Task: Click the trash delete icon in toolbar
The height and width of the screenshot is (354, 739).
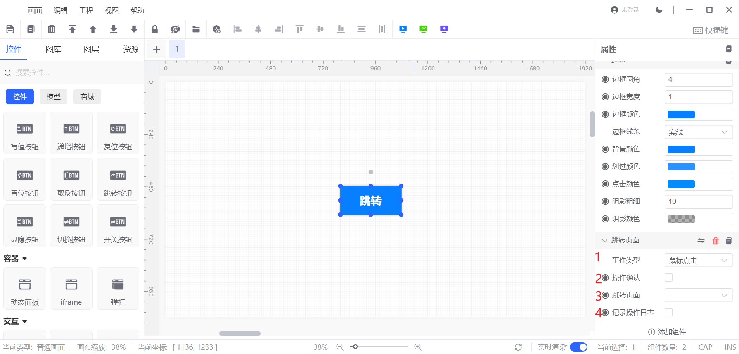Action: pos(51,29)
